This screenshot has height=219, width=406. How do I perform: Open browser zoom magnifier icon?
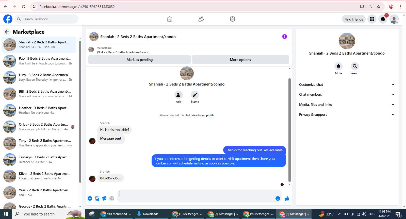point(370,7)
